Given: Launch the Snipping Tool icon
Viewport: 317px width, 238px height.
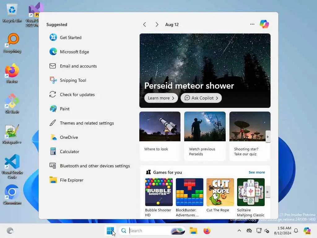Looking at the screenshot, I should tap(53, 80).
